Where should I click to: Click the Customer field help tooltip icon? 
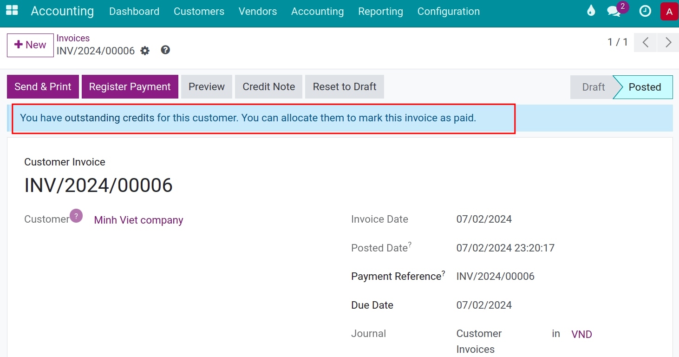(76, 216)
